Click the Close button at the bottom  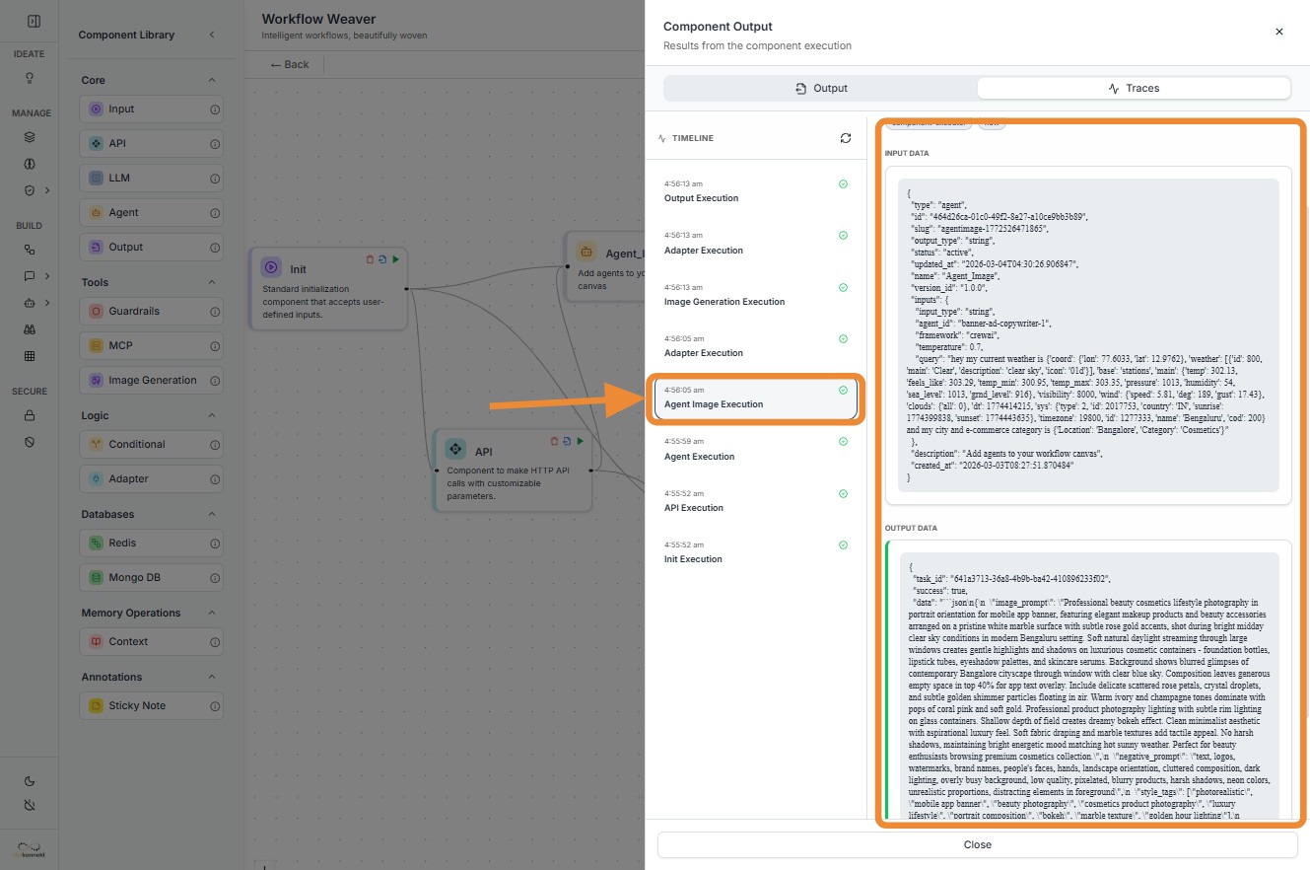pyautogui.click(x=977, y=844)
